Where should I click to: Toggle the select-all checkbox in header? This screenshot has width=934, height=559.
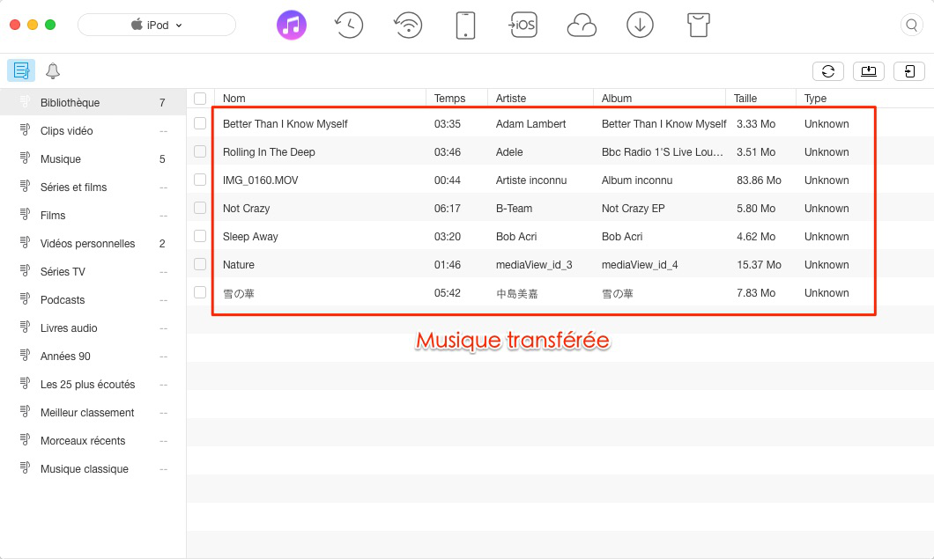click(200, 99)
